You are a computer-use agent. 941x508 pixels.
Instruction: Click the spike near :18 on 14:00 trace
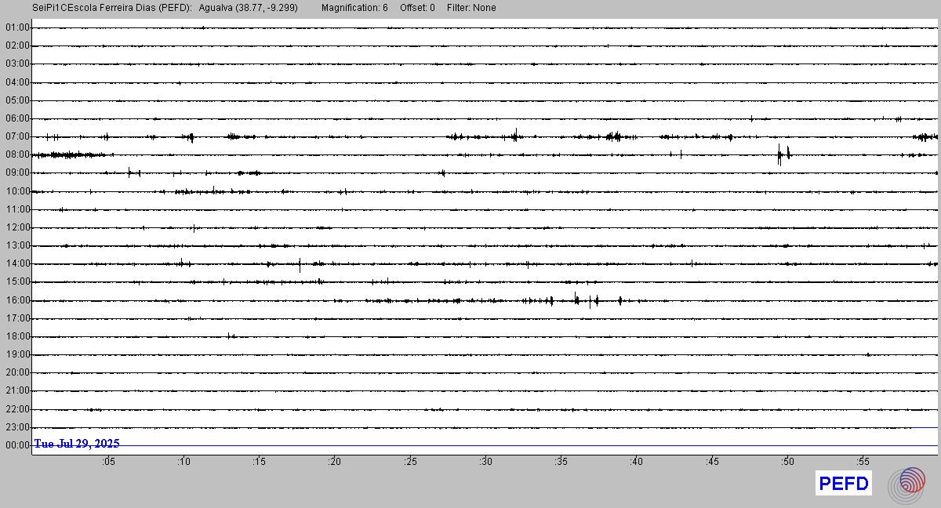[300, 264]
